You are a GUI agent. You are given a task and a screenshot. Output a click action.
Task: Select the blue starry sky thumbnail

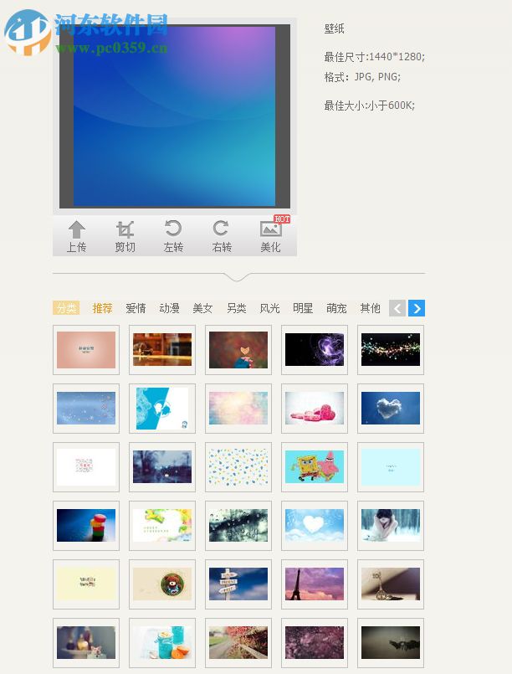pos(86,409)
